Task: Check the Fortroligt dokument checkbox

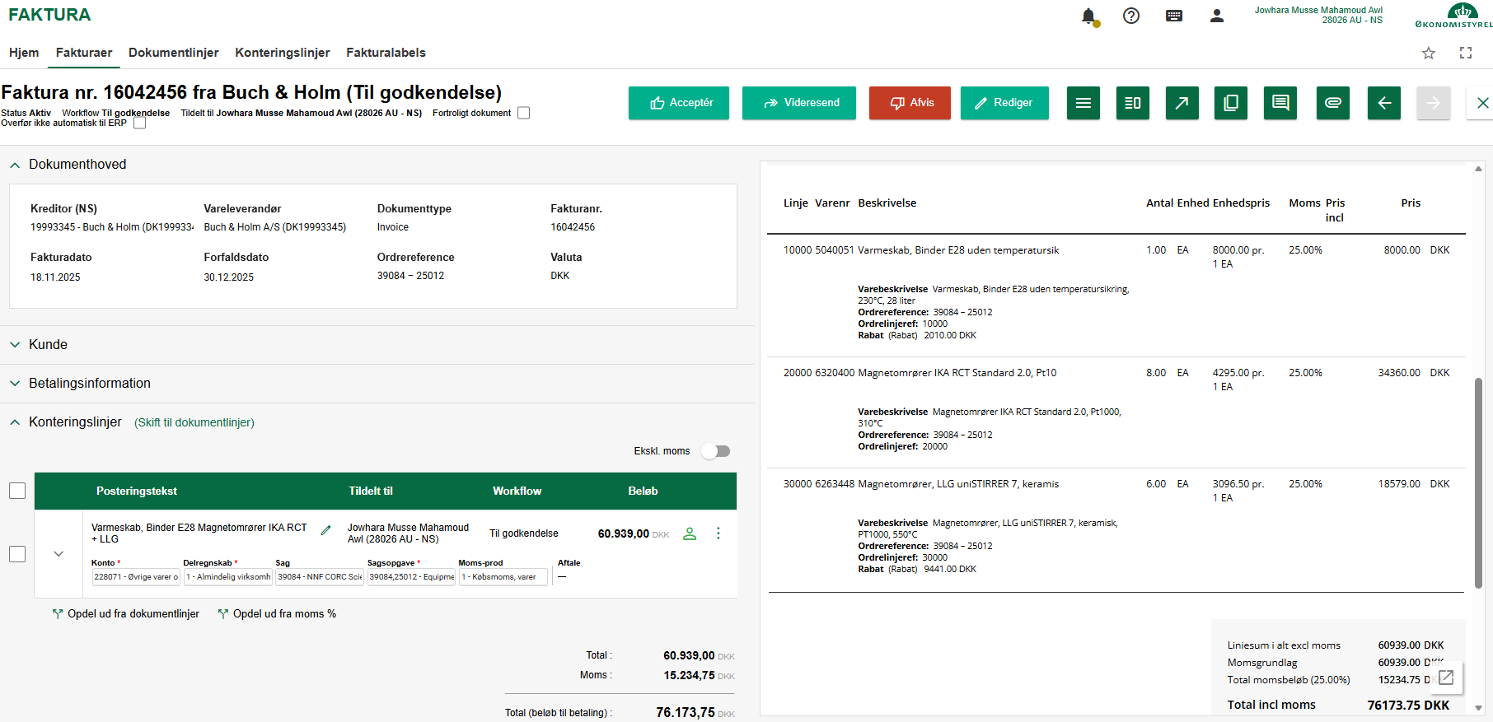Action: click(523, 113)
